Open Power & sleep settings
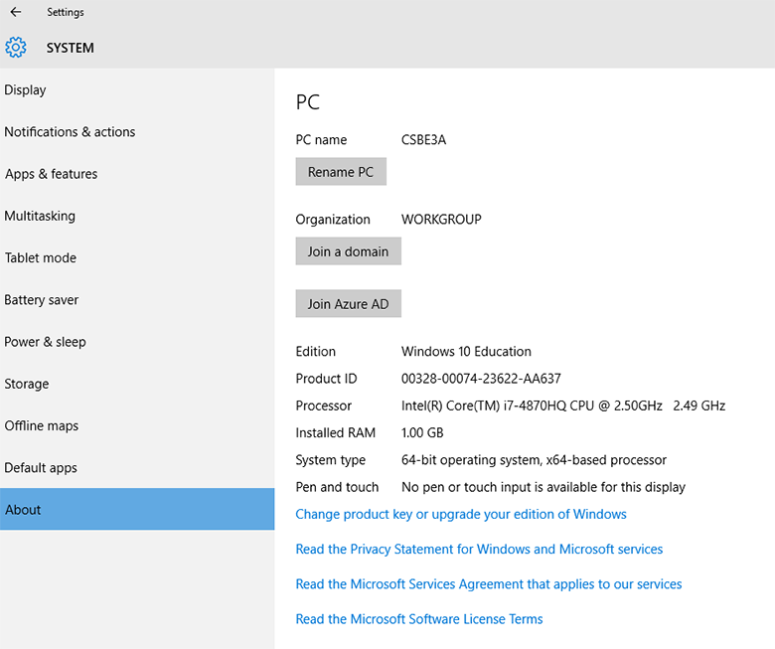 [x=137, y=342]
